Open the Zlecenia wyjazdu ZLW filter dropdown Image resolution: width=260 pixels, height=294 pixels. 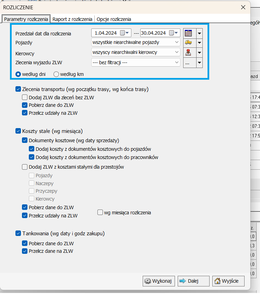pos(177,62)
